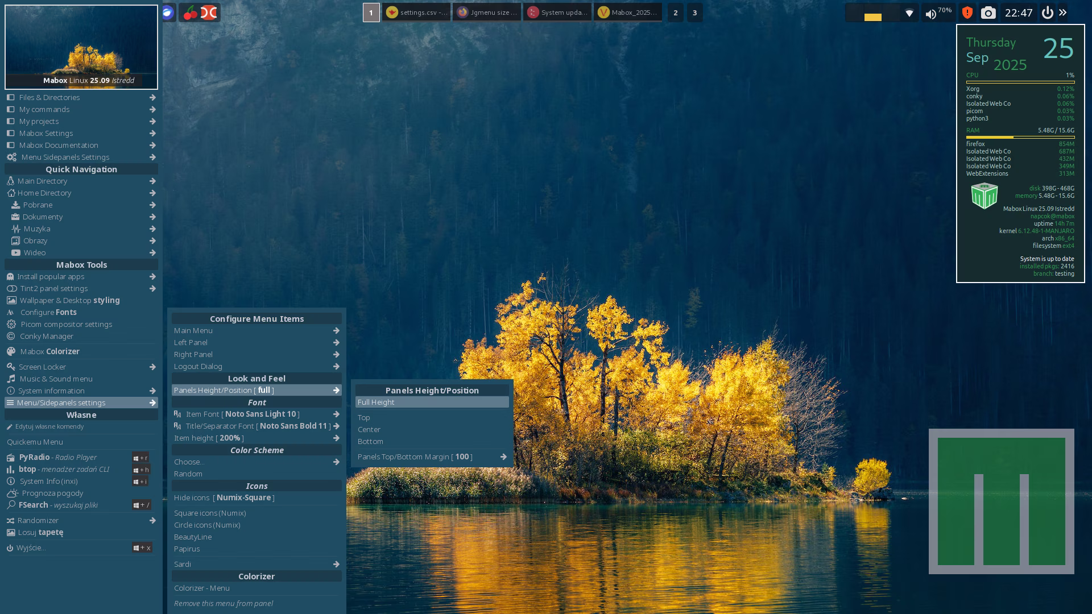1092x614 pixels.
Task: Click the screenshot camera tray icon
Action: tap(988, 13)
